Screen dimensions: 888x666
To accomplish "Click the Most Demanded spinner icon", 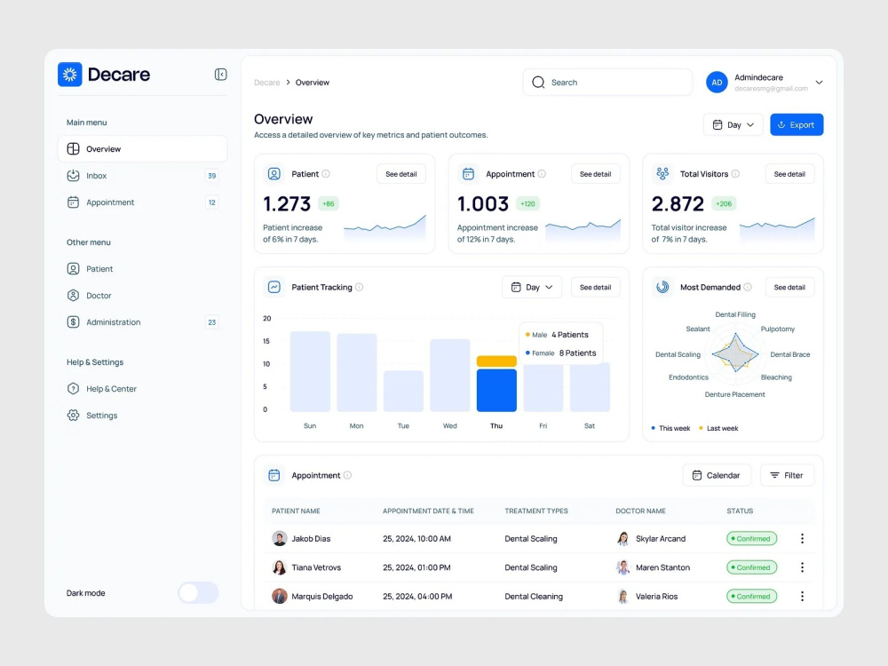I will coord(662,287).
